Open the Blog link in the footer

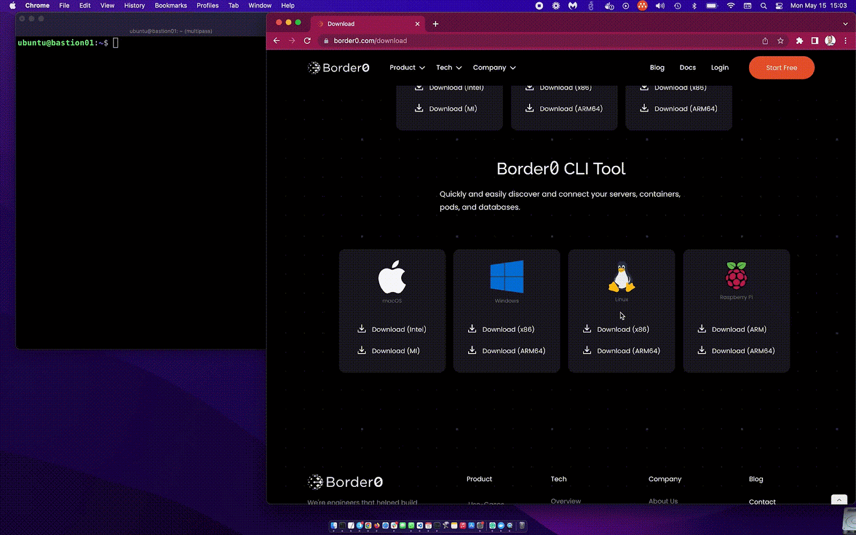[756, 479]
